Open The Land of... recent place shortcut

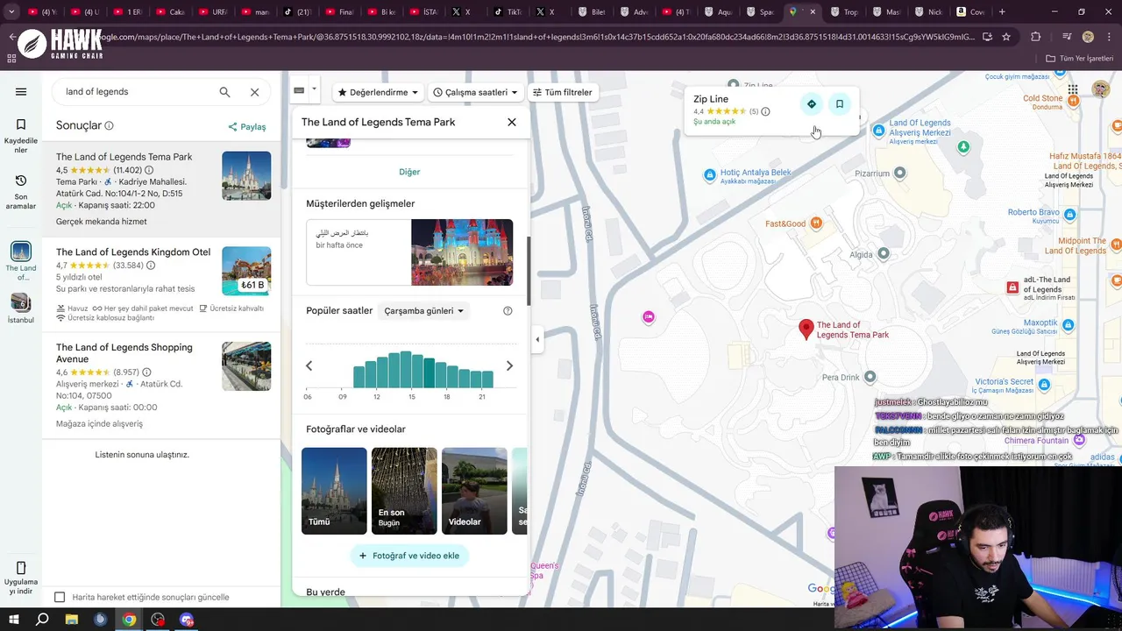pyautogui.click(x=21, y=261)
